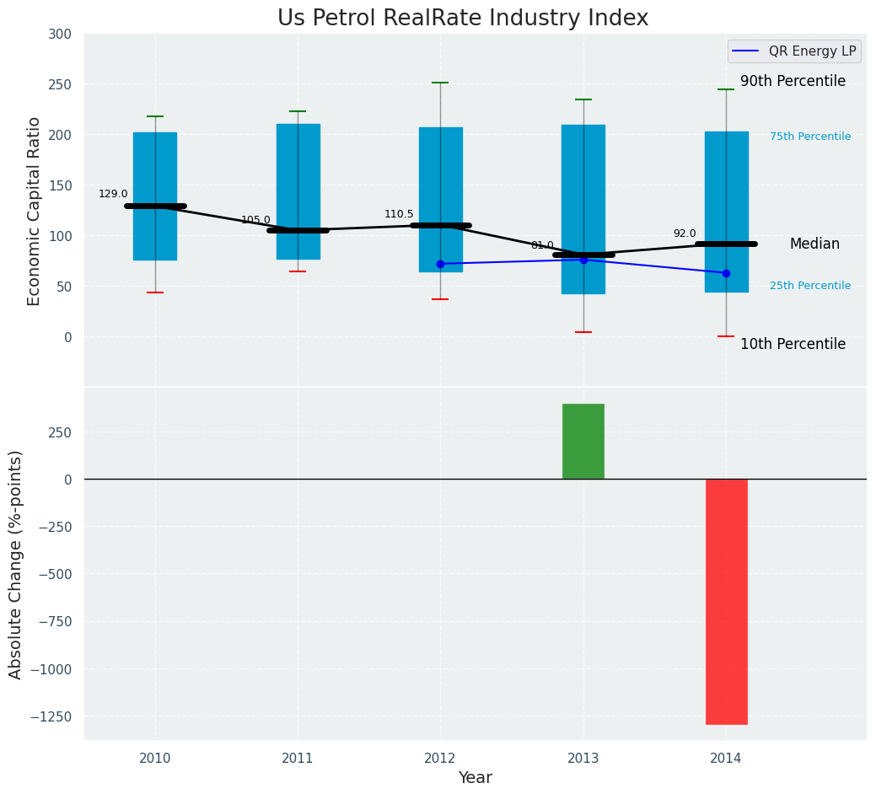Click the 2010 x-axis tick label
The width and height of the screenshot is (876, 794).
(155, 759)
